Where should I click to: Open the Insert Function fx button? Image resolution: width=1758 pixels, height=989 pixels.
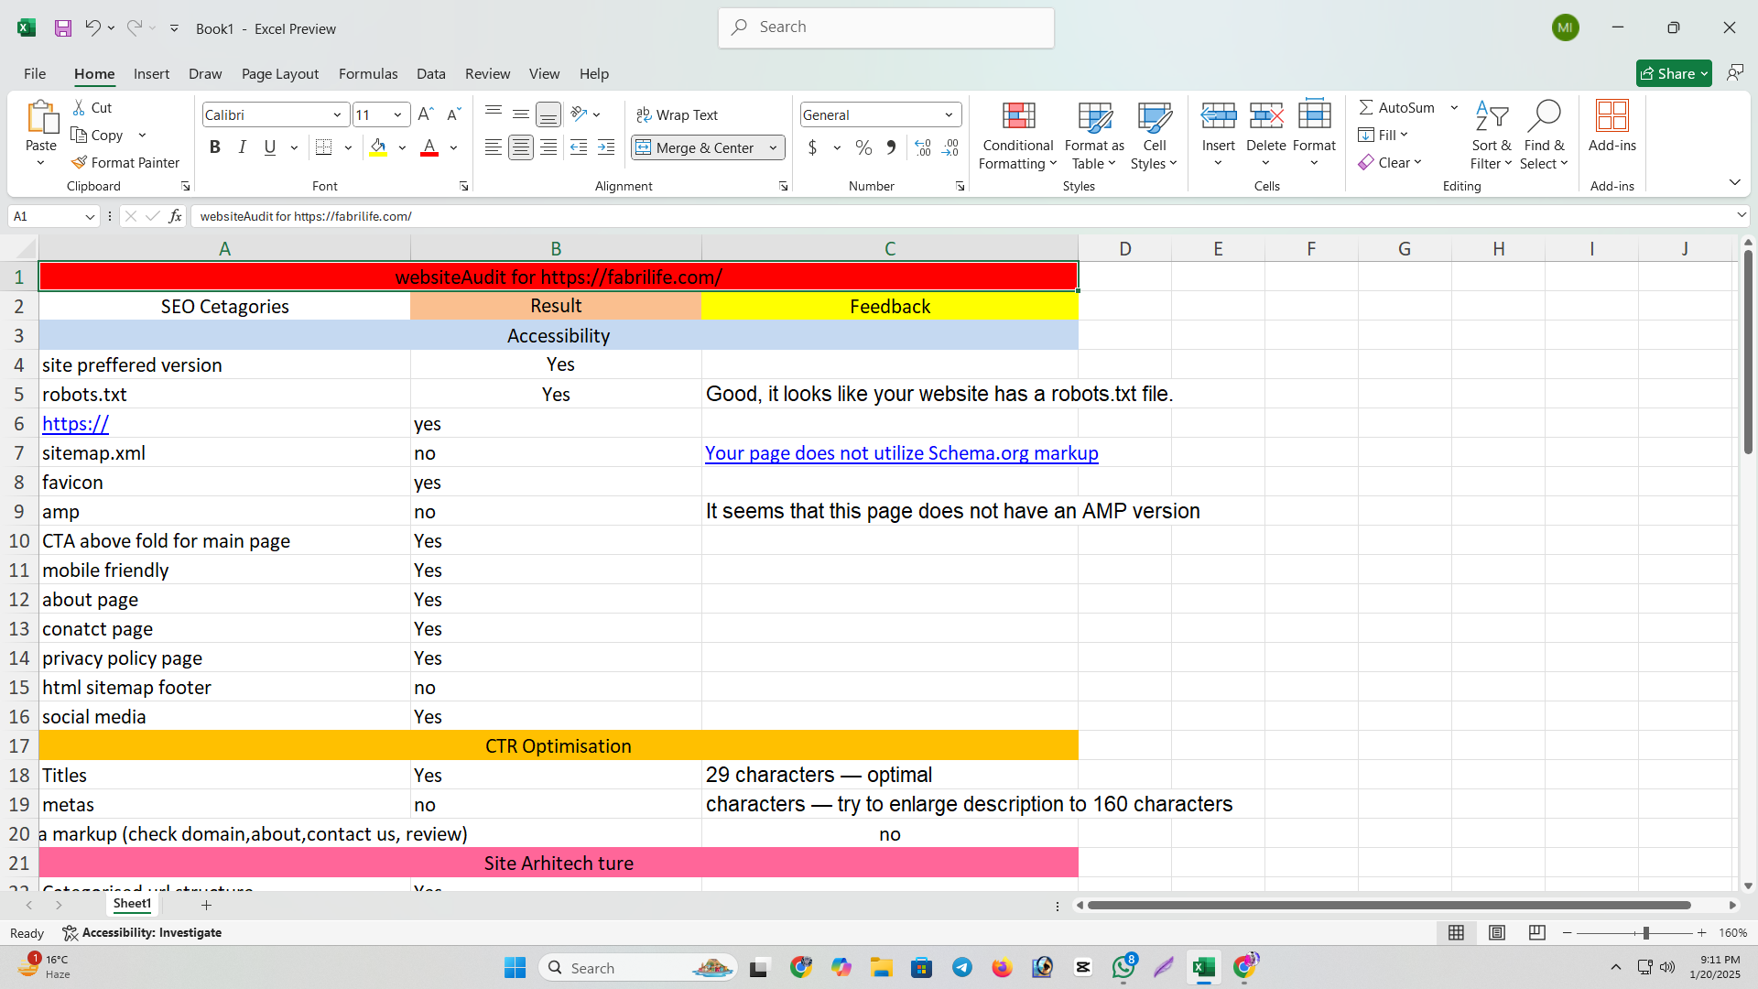point(176,217)
